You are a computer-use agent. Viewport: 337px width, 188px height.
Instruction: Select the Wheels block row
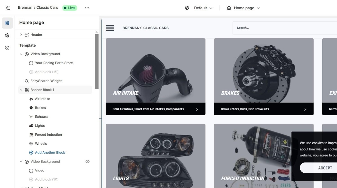55,144
